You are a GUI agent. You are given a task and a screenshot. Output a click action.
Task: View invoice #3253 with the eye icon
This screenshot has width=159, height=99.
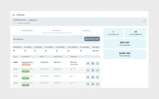coord(88,63)
